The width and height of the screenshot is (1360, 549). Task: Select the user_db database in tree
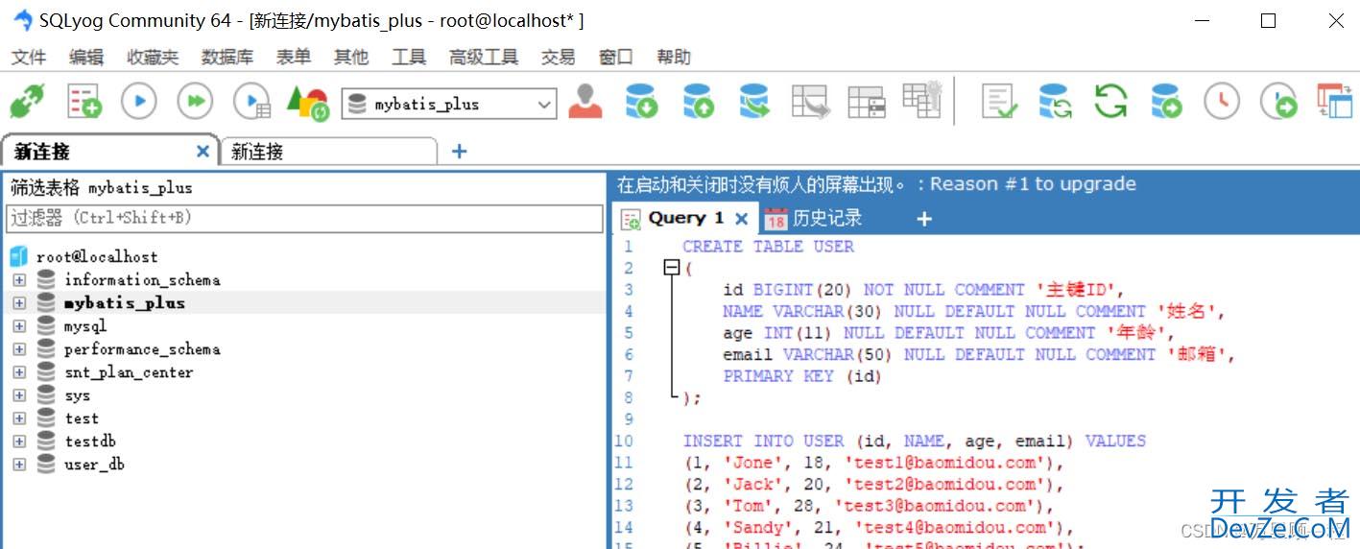[94, 465]
